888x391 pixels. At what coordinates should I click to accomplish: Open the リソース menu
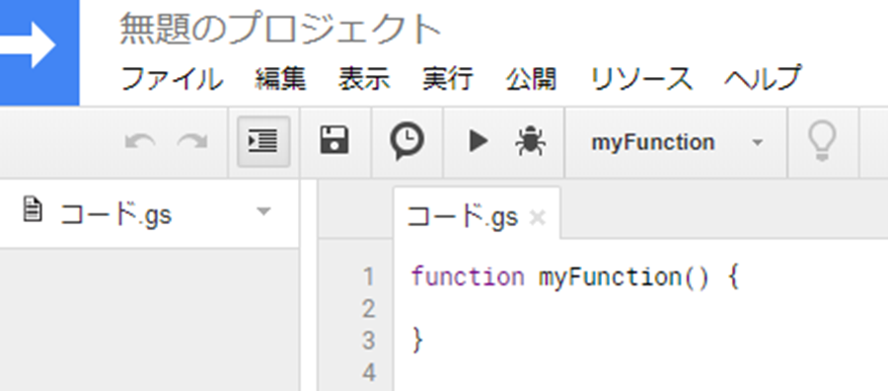pos(641,79)
